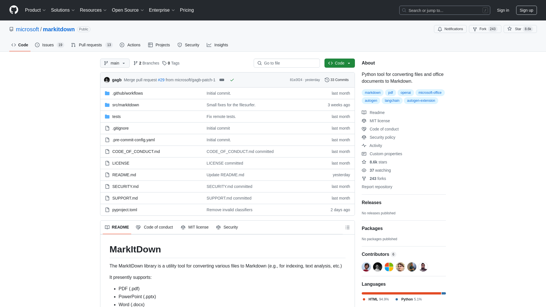Toggle the Watch notifications setting

450,29
